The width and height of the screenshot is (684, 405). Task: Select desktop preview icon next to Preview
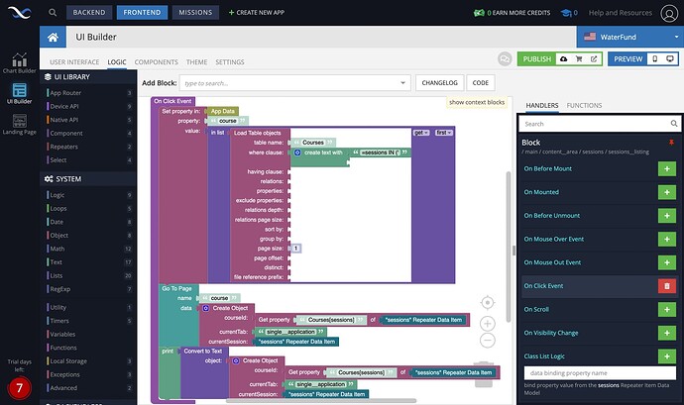point(670,58)
